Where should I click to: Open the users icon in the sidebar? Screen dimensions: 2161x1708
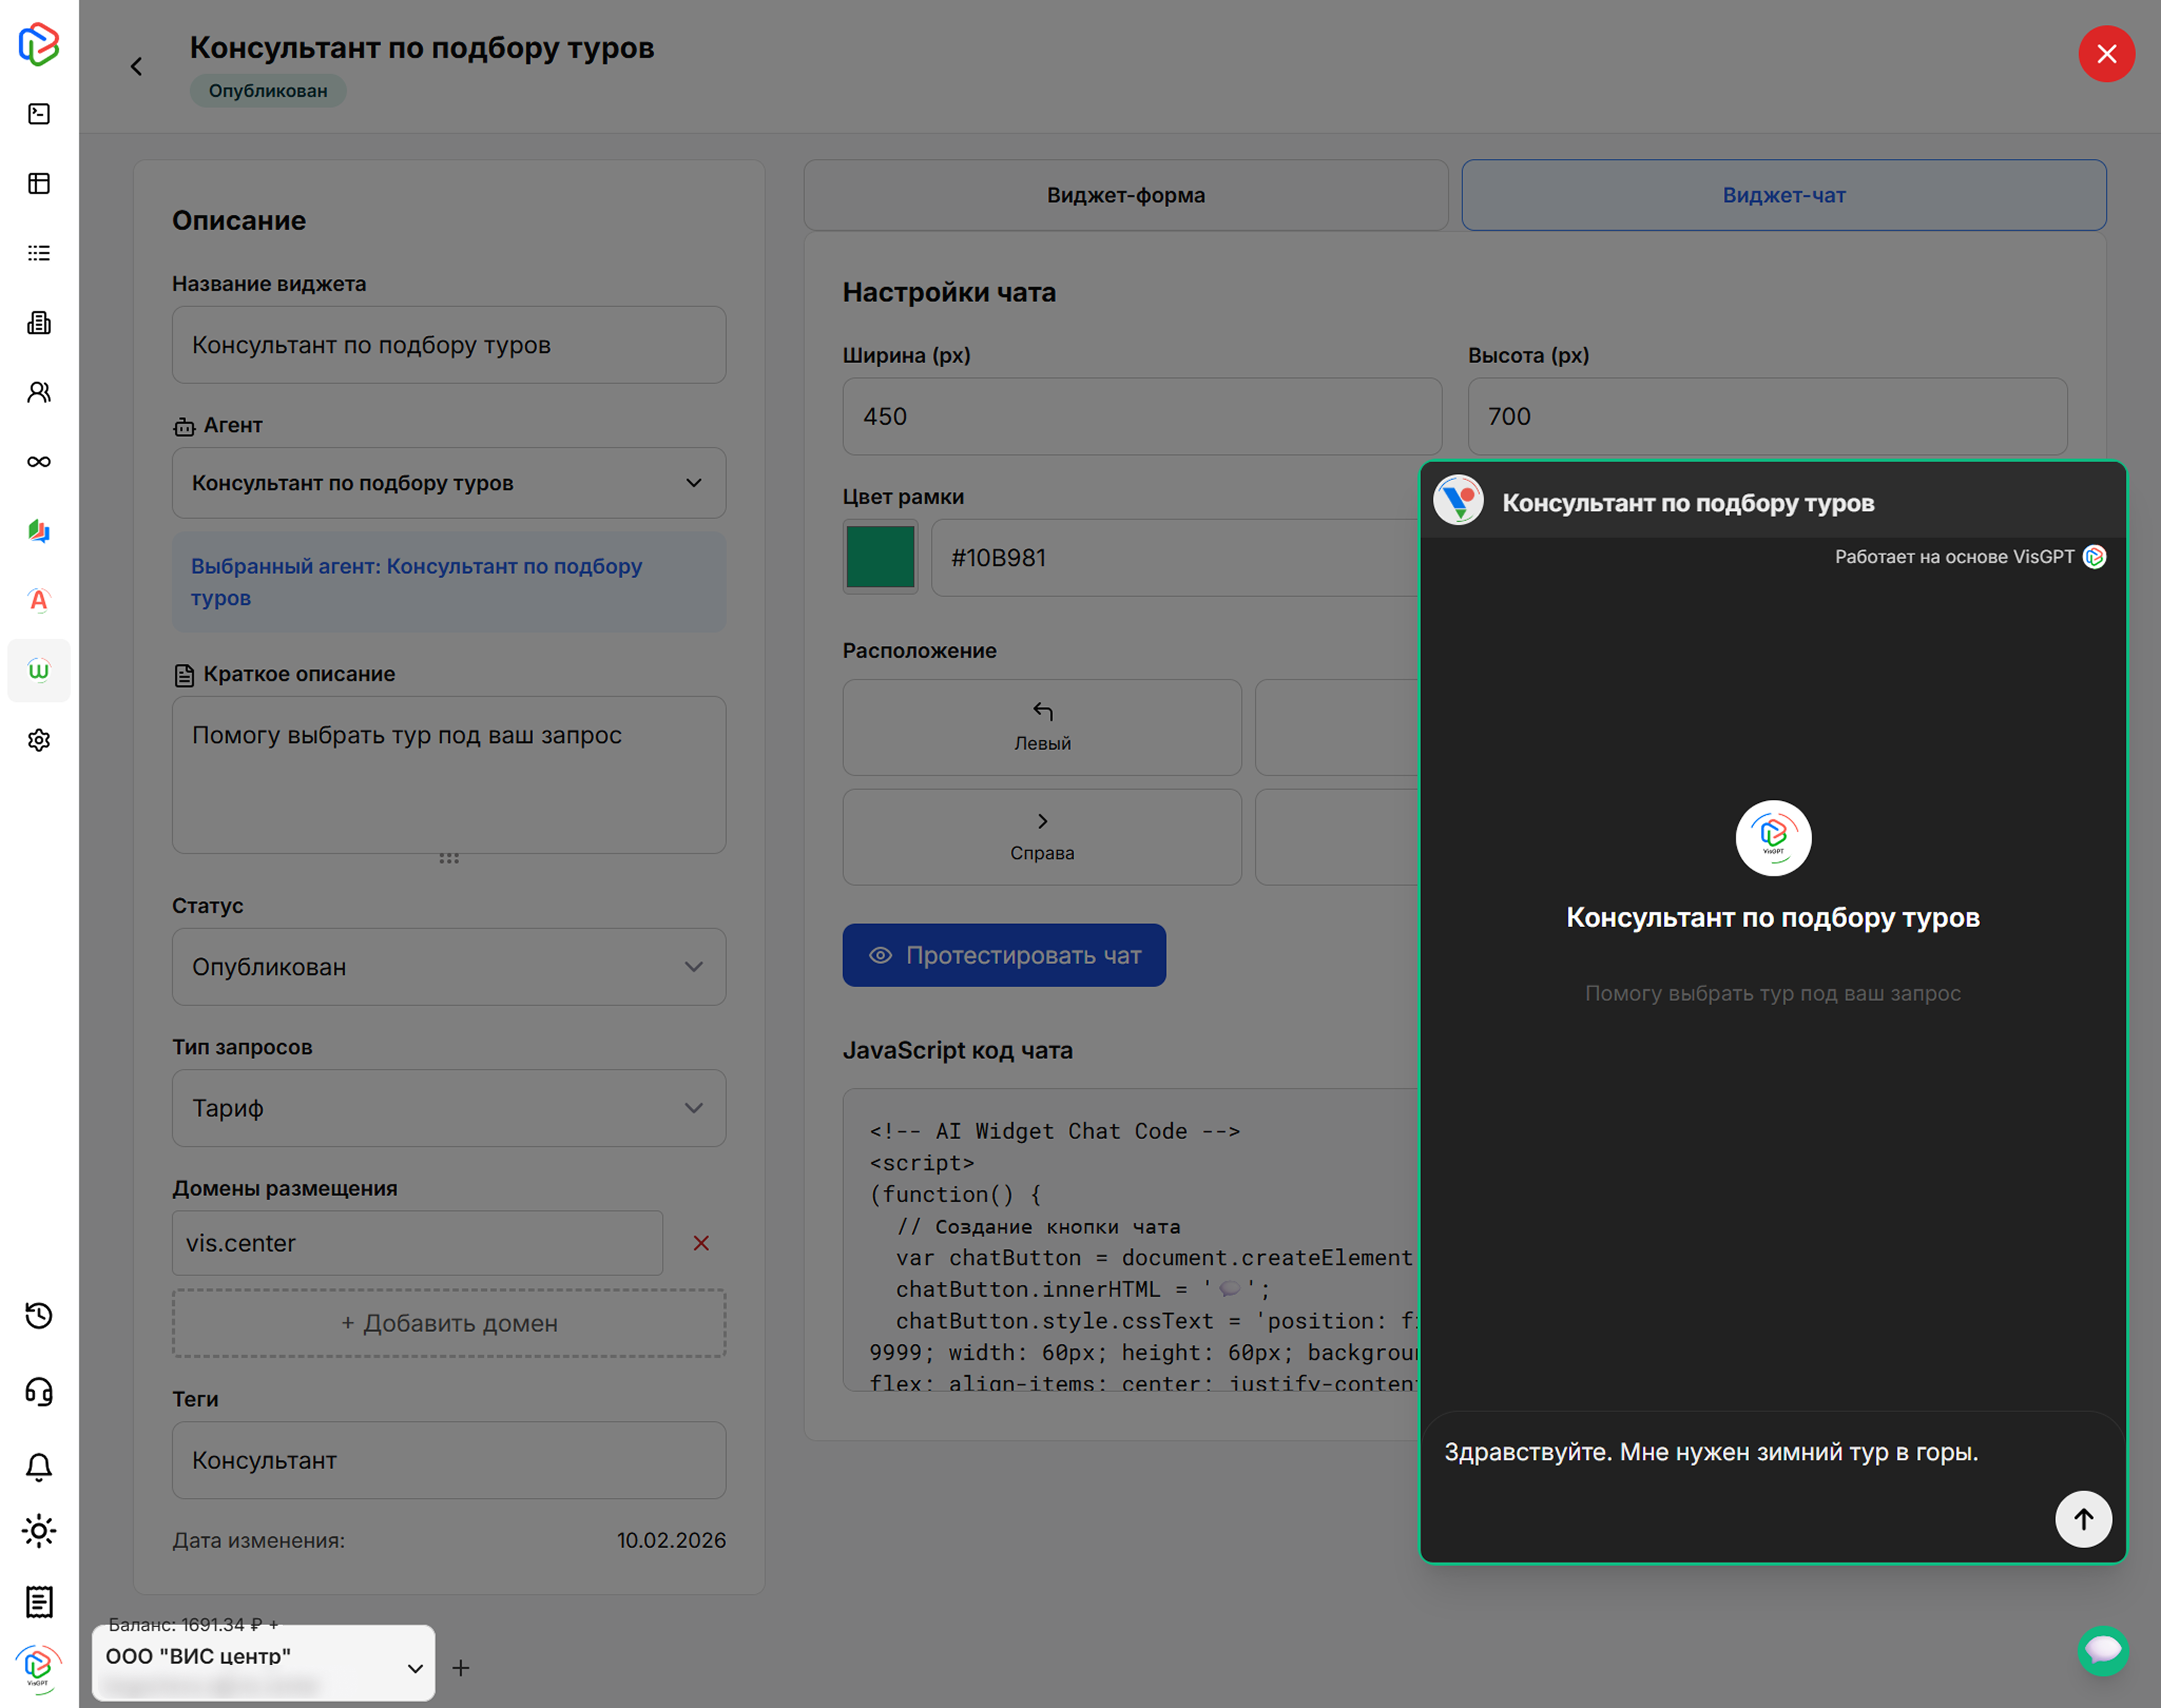(39, 392)
